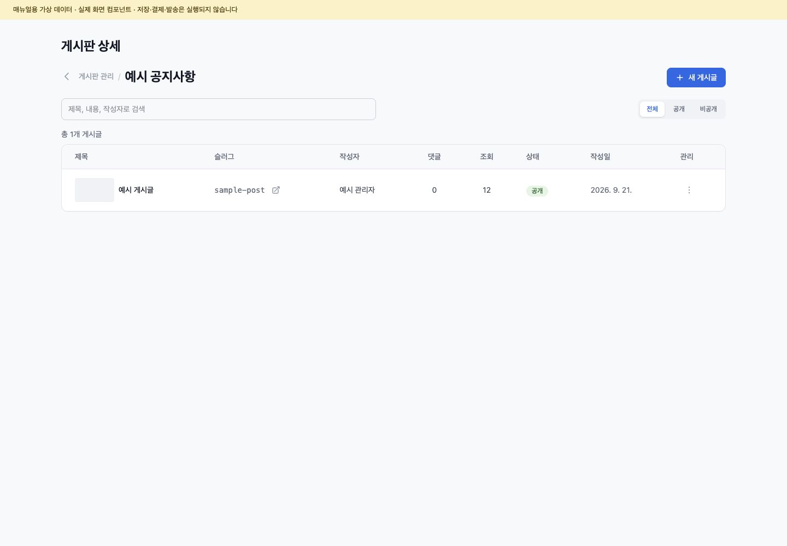Click the sample-post slug text
Screen dimensions: 787x546
(239, 190)
